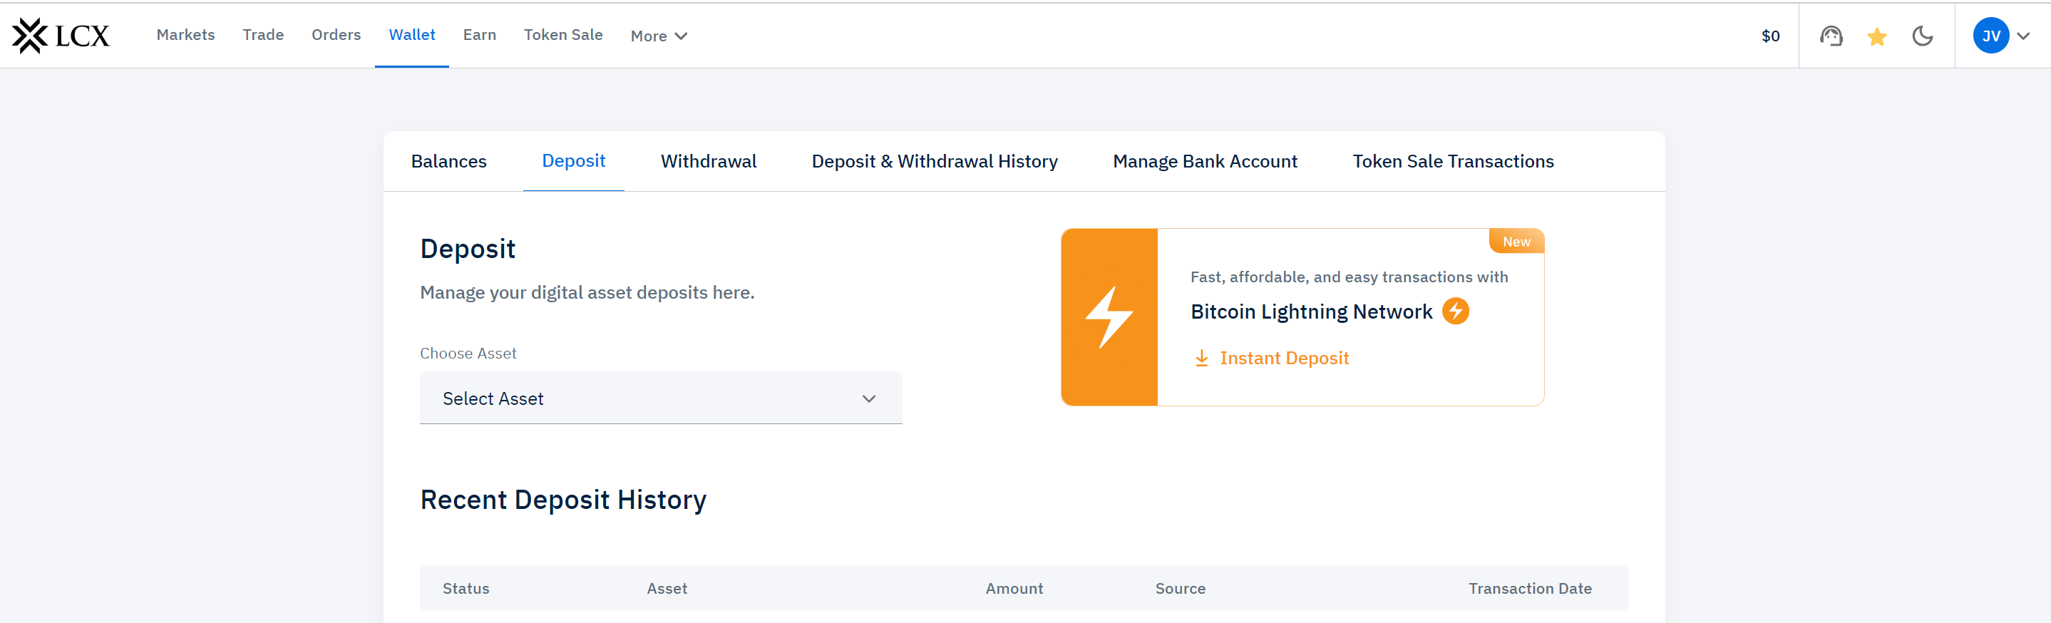2051x623 pixels.
Task: Click the LCX logo
Action: point(61,36)
